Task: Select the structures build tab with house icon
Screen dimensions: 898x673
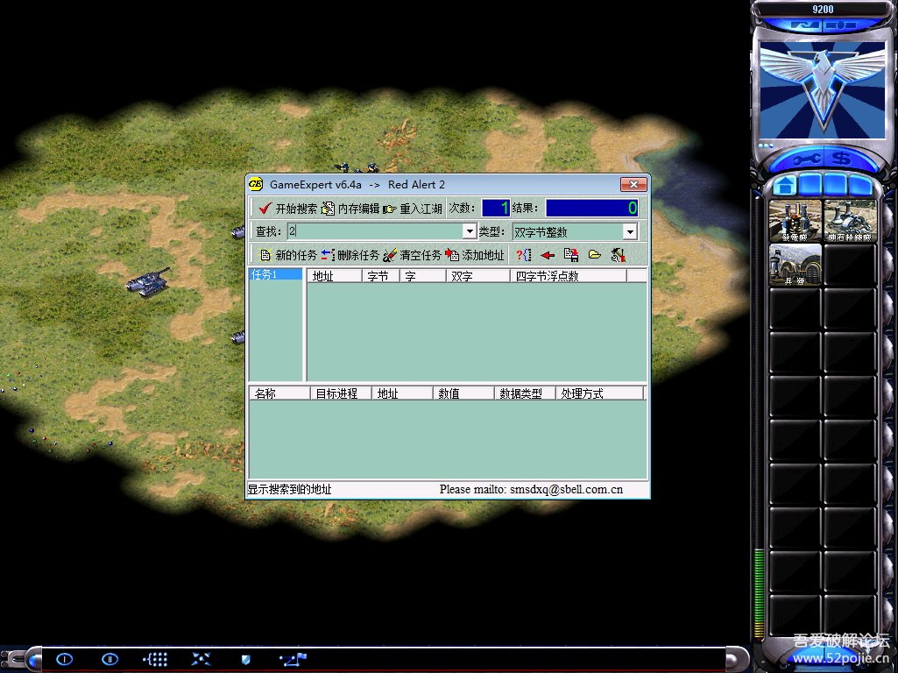Action: [x=785, y=186]
